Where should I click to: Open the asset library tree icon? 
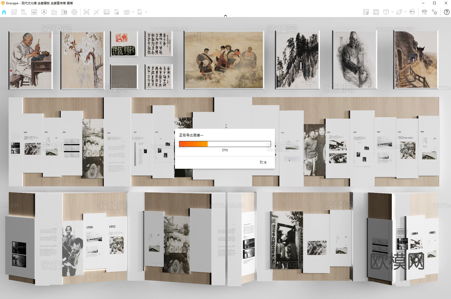pyautogui.click(x=44, y=12)
